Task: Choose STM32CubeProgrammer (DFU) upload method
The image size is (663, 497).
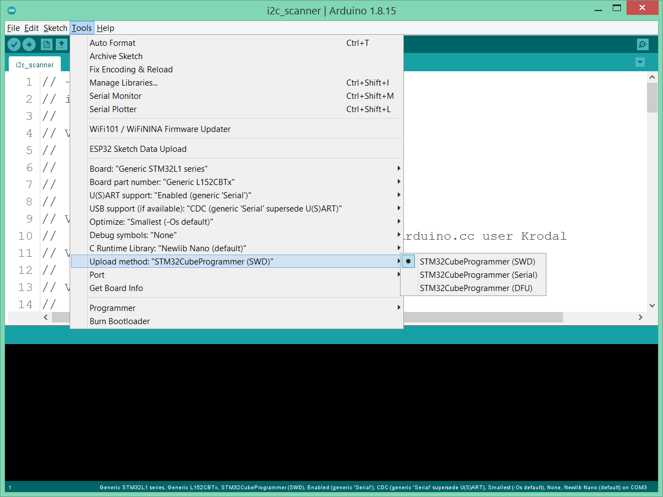Action: (x=473, y=288)
